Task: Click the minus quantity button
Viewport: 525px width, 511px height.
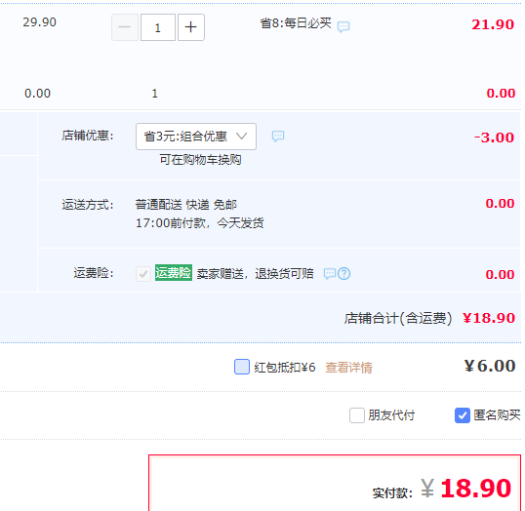Action: pyautogui.click(x=125, y=27)
